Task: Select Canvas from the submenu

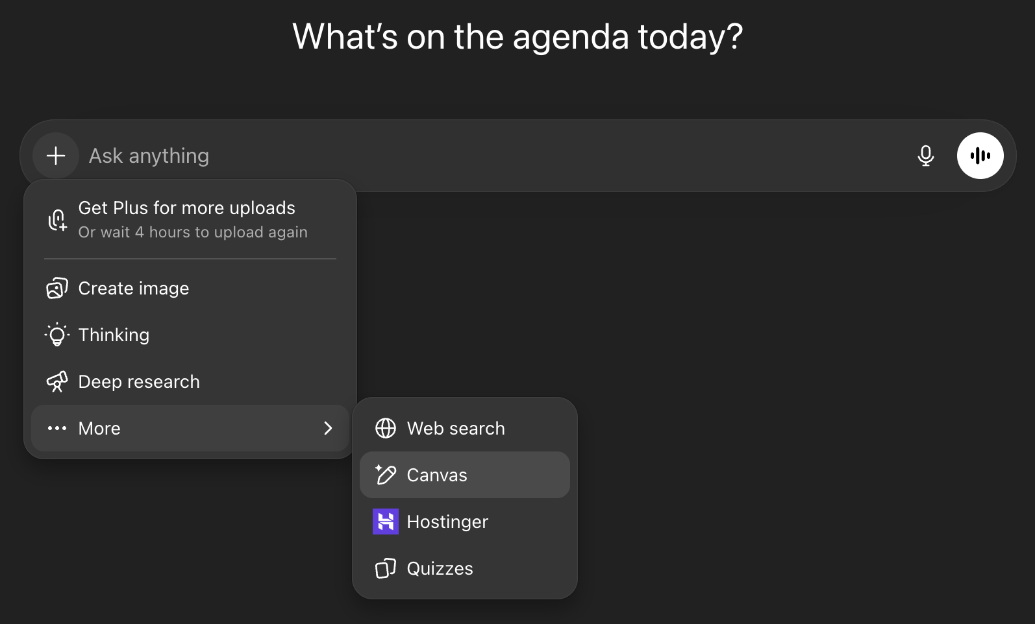Action: (436, 475)
